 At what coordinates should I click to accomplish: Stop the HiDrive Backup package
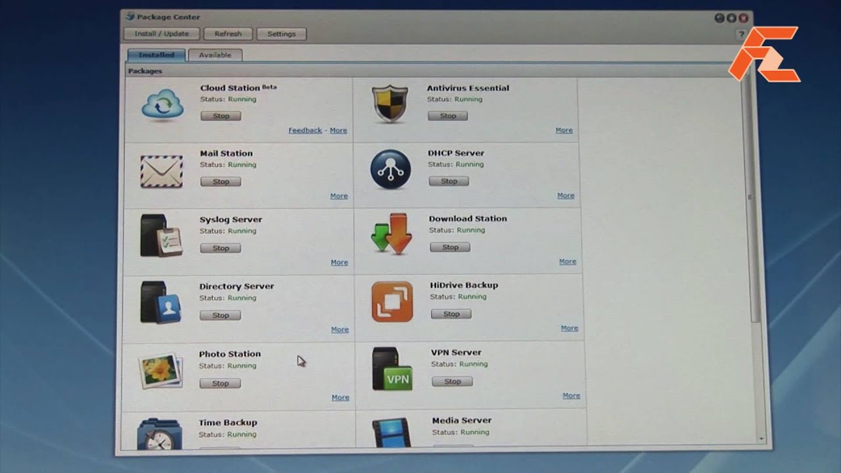451,314
